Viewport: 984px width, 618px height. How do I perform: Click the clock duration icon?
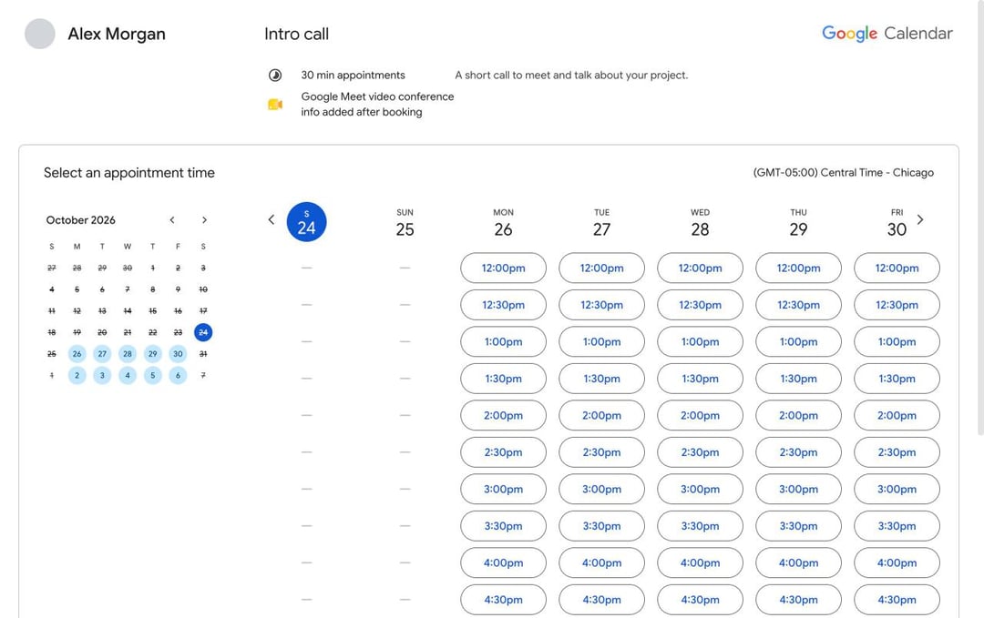275,76
